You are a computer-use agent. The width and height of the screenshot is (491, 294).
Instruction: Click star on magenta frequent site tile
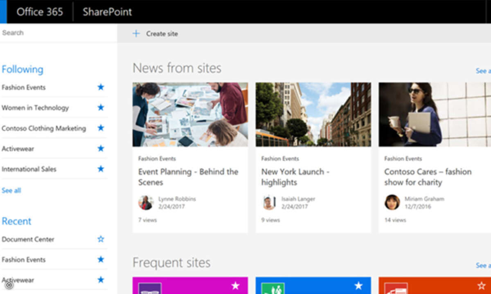pos(236,285)
